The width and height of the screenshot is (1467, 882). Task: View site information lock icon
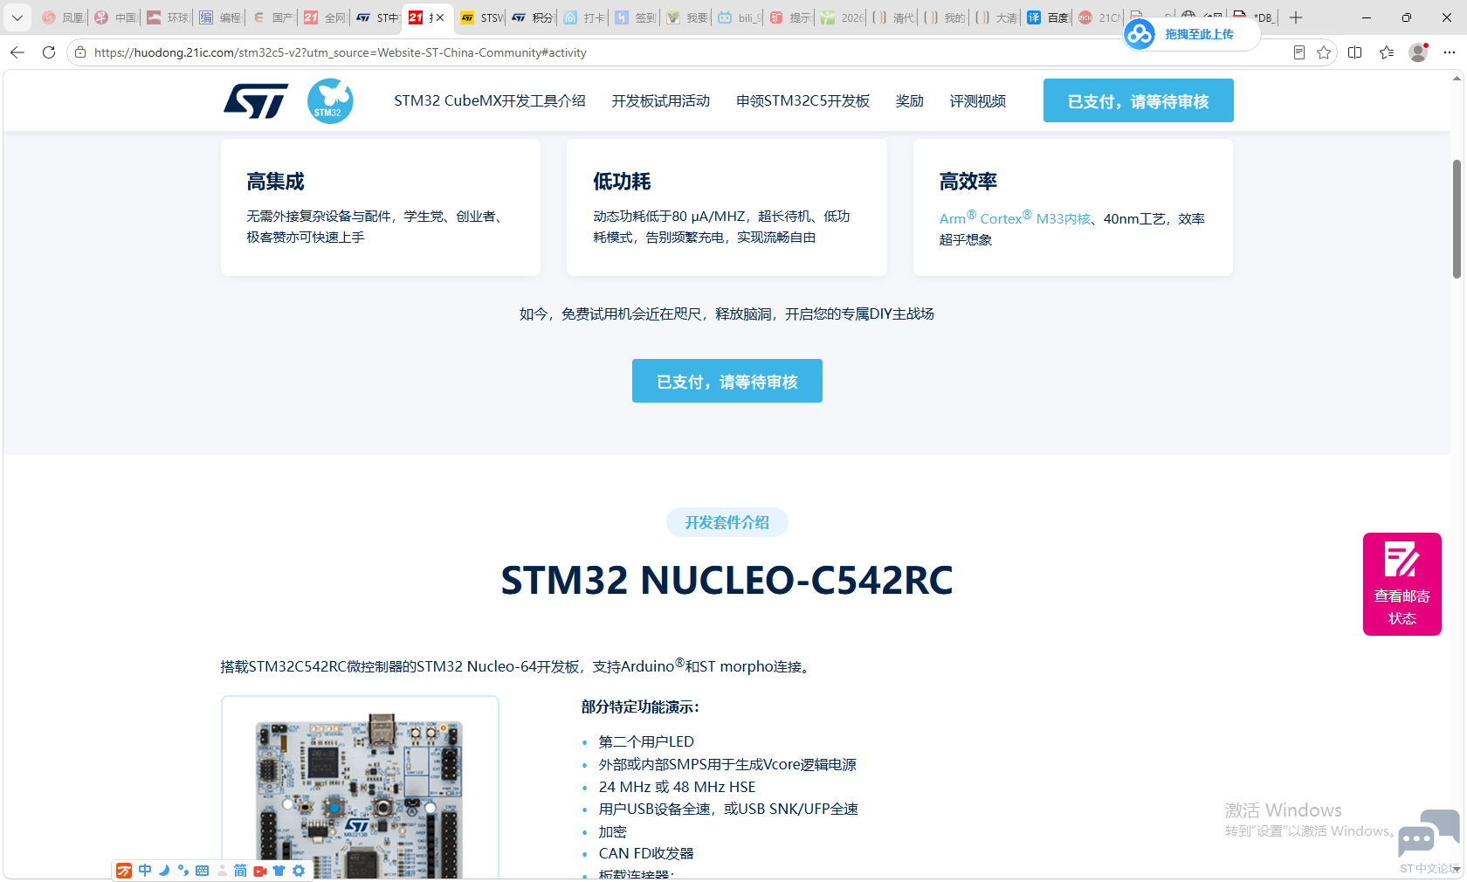pyautogui.click(x=80, y=52)
